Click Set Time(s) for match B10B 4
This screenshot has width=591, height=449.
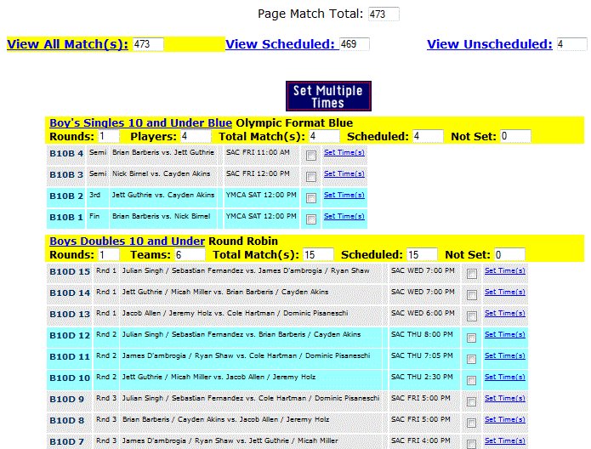point(344,153)
